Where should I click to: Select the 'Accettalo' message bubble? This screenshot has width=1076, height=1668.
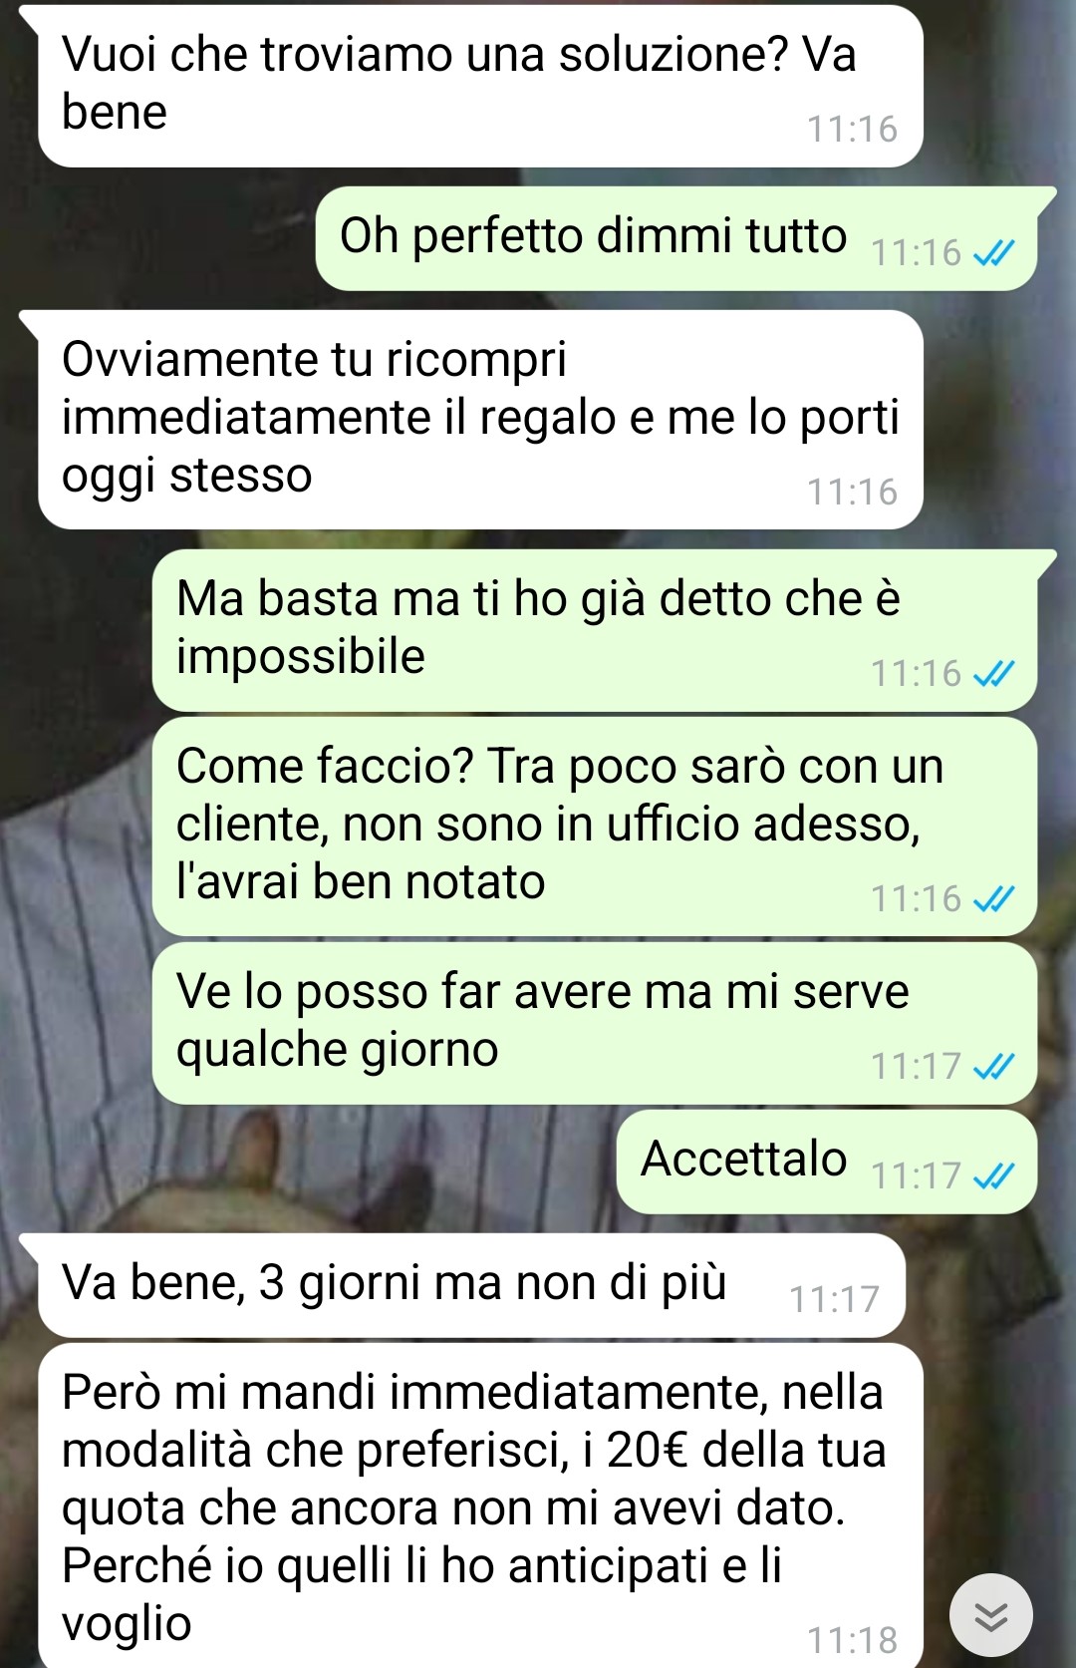point(827,1162)
